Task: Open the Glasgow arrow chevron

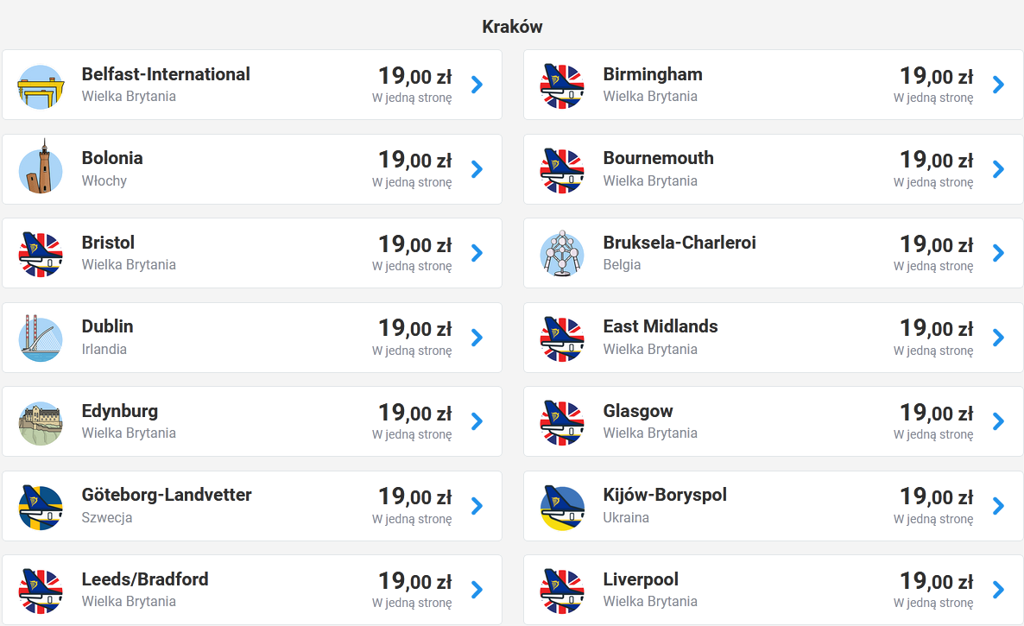Action: coord(999,421)
